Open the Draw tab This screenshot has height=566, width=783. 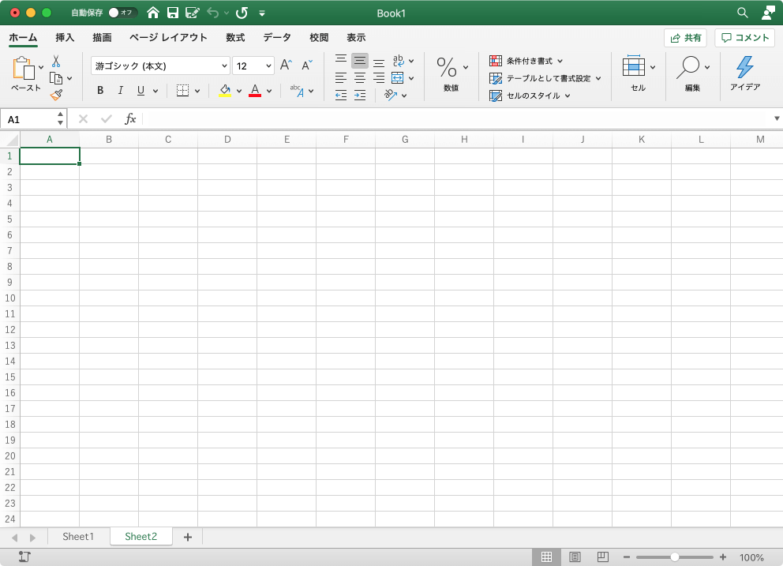tap(102, 37)
